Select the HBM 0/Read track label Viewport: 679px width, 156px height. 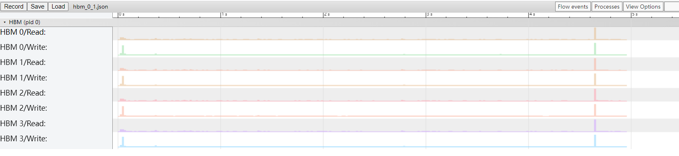23,32
